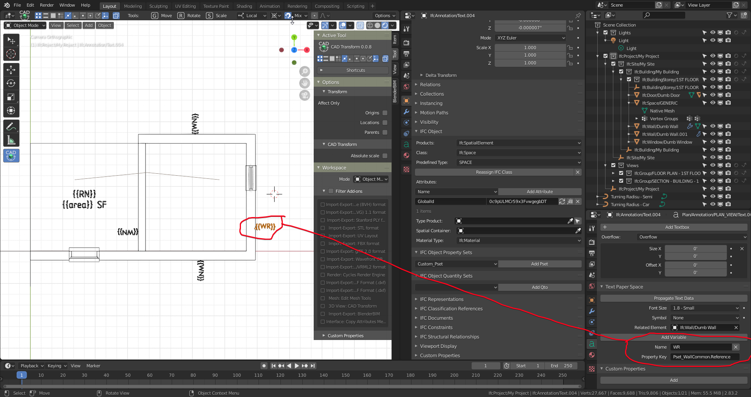751x397 pixels.
Task: Switch to the Modeling workspace tab
Action: pyautogui.click(x=133, y=6)
